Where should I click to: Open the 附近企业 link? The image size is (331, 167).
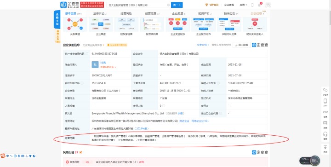(x=184, y=121)
